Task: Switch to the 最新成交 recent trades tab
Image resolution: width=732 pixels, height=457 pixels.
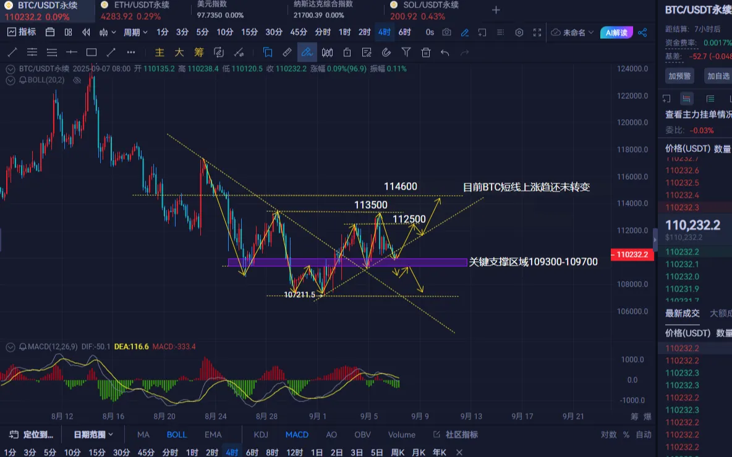Action: point(682,313)
